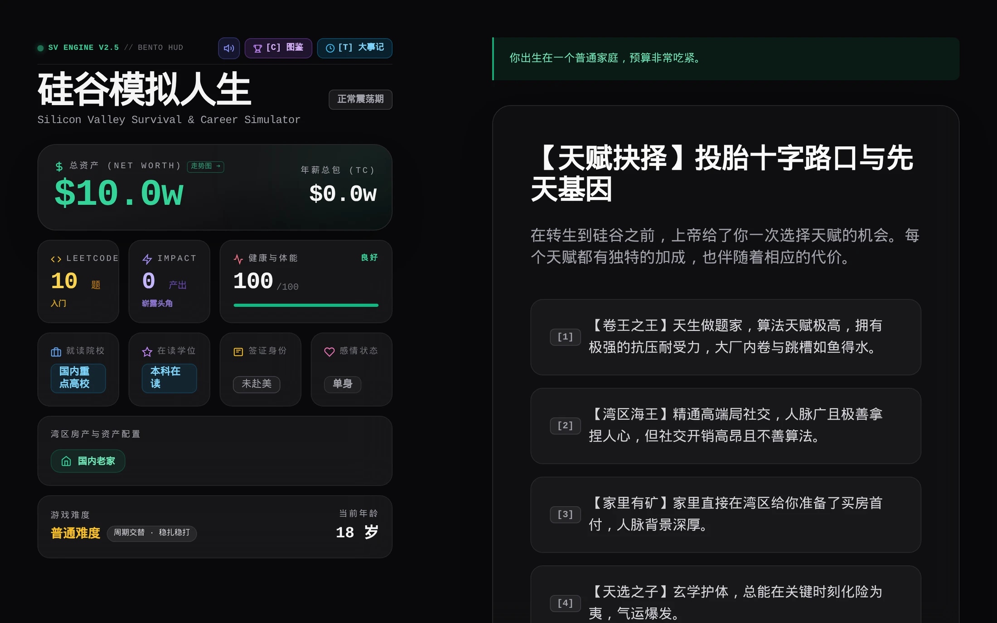Image resolution: width=997 pixels, height=623 pixels.
Task: Click the 周期交替 · 稳扎稳打 difficulty tag
Action: 152,533
